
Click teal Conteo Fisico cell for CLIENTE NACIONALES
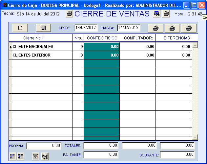click(101, 47)
